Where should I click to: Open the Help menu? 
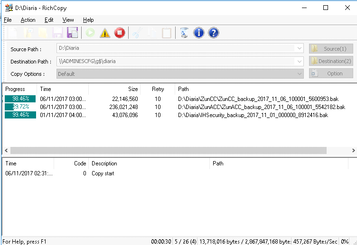(88, 20)
